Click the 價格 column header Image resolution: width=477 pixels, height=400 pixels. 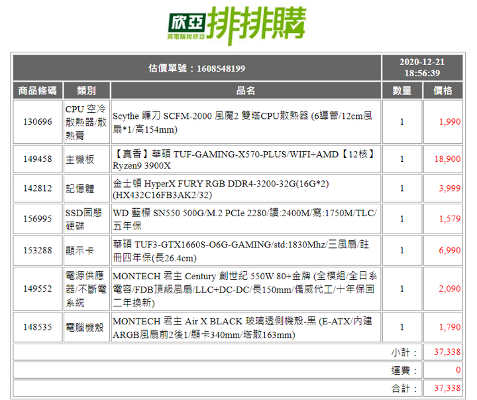(x=443, y=90)
